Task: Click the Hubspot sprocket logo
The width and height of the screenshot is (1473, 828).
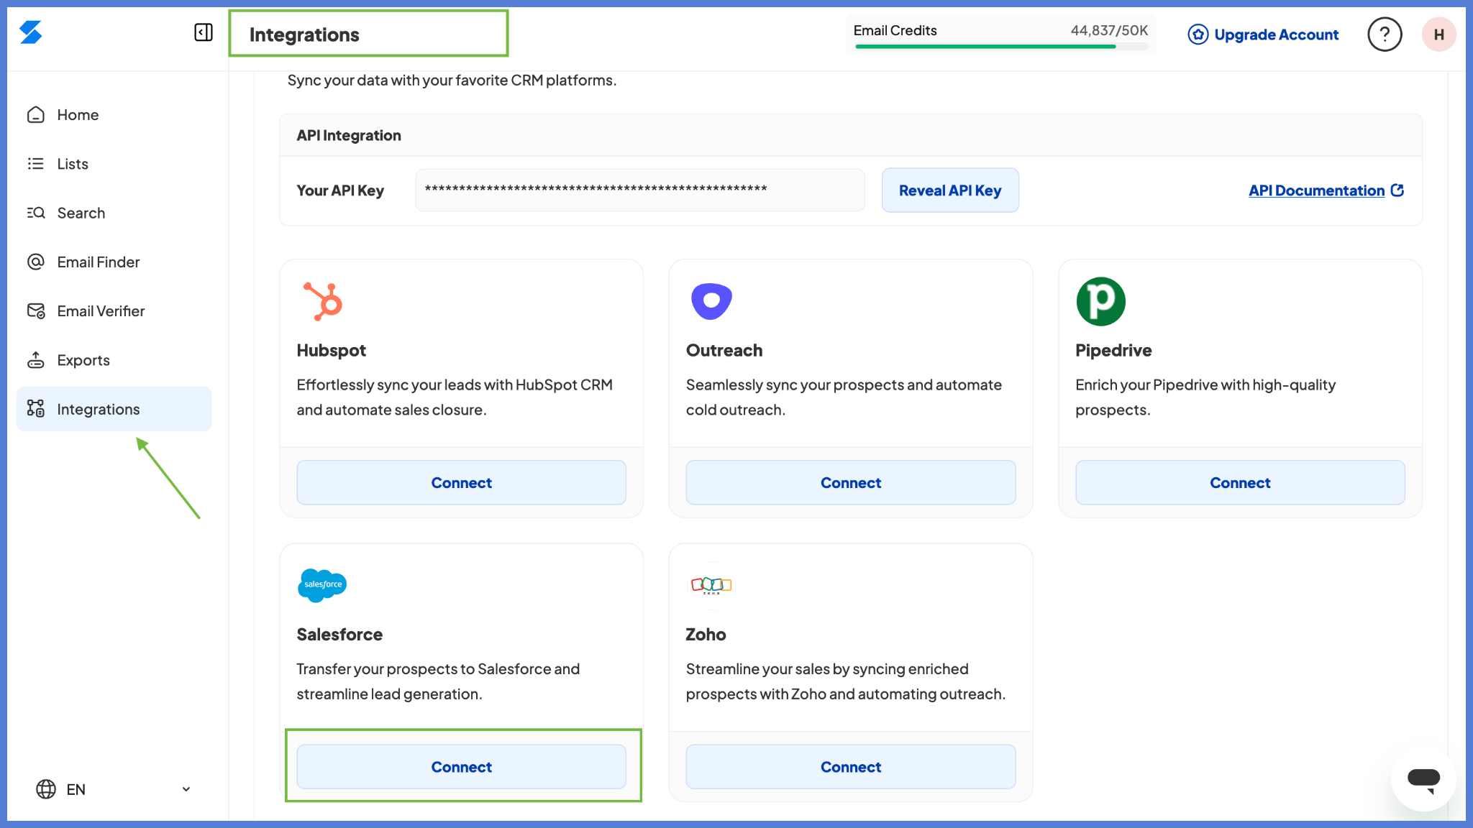Action: click(x=323, y=301)
